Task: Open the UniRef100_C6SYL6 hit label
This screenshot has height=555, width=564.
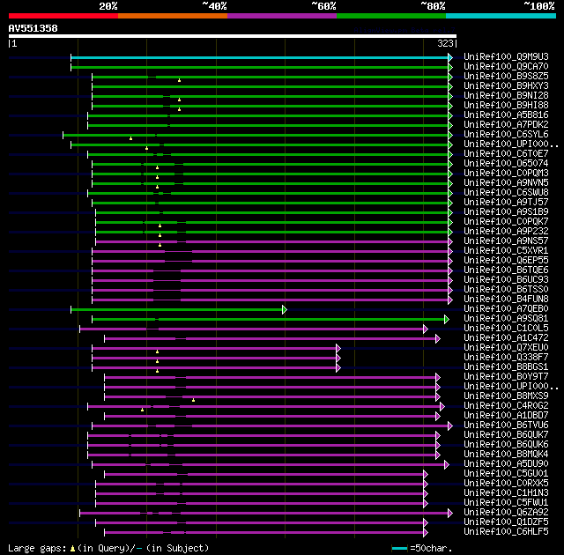Action: [506, 135]
